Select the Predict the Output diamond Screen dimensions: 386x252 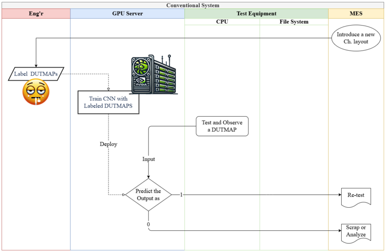coord(148,195)
